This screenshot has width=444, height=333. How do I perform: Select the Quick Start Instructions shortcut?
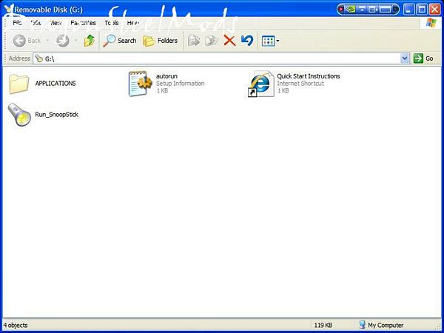coord(260,84)
